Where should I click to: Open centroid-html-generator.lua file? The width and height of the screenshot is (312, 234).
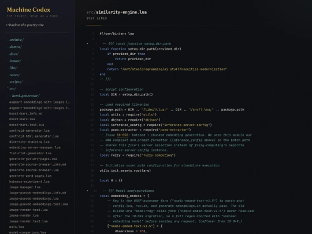(34, 136)
